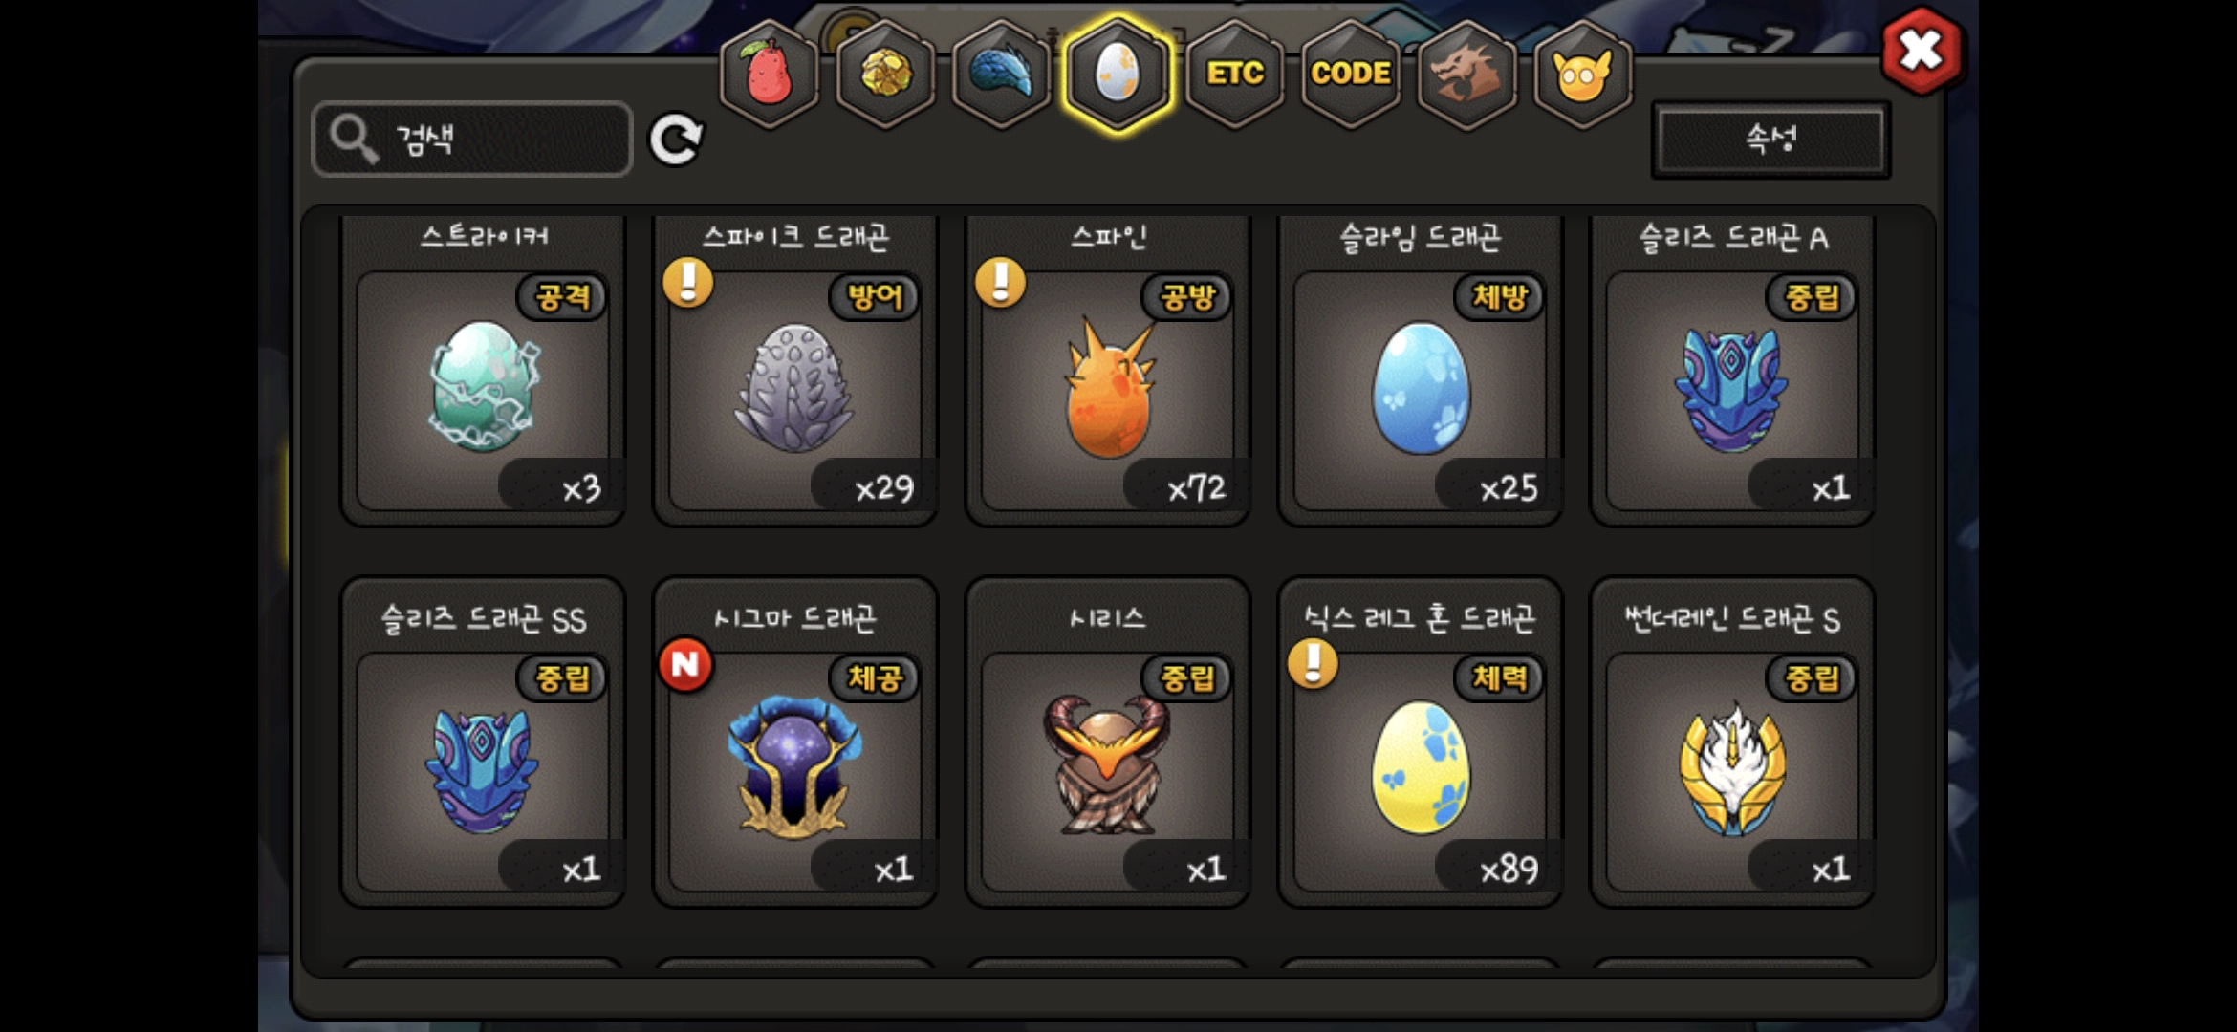Select the gold nugget items tab
This screenshot has width=2237, height=1032.
coord(886,74)
